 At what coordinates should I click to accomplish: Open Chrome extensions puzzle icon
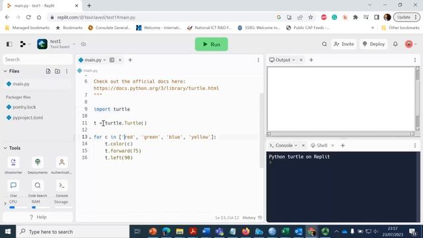(356, 17)
